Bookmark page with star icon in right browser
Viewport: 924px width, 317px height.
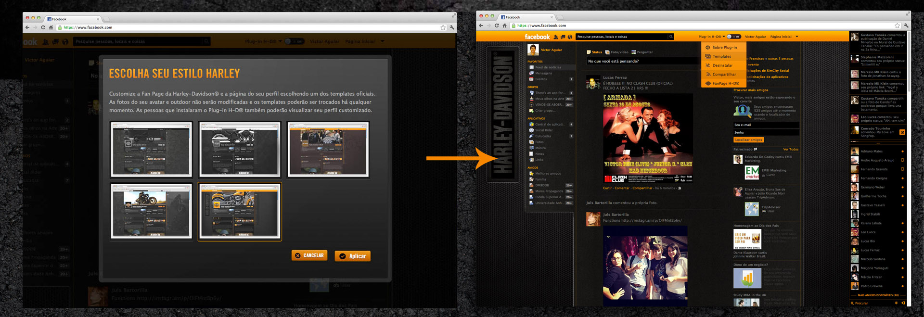coord(897,25)
